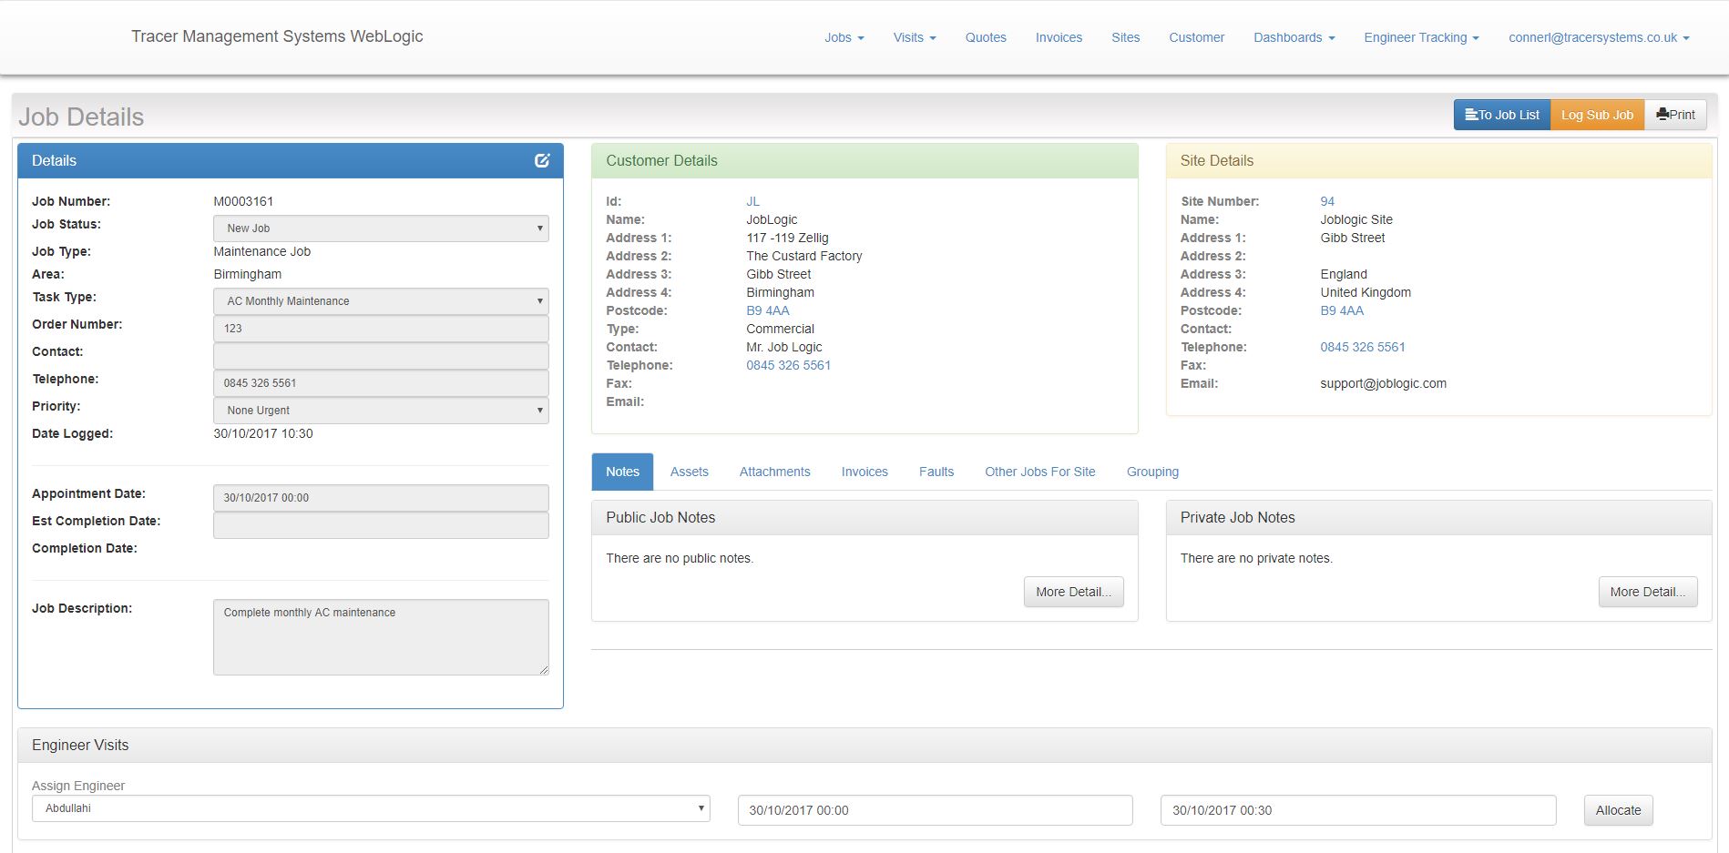Open the Other Jobs For Site tab

[x=1039, y=472]
